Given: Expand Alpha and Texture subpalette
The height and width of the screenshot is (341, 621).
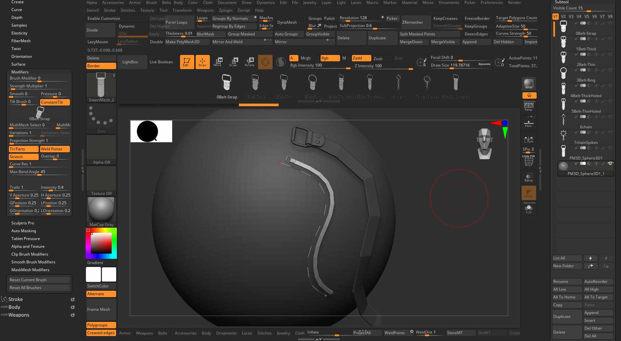Looking at the screenshot, I should coord(28,246).
